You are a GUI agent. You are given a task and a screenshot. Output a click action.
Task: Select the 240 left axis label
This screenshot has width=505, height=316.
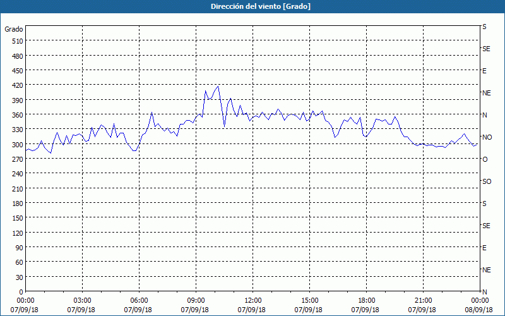tap(18, 174)
